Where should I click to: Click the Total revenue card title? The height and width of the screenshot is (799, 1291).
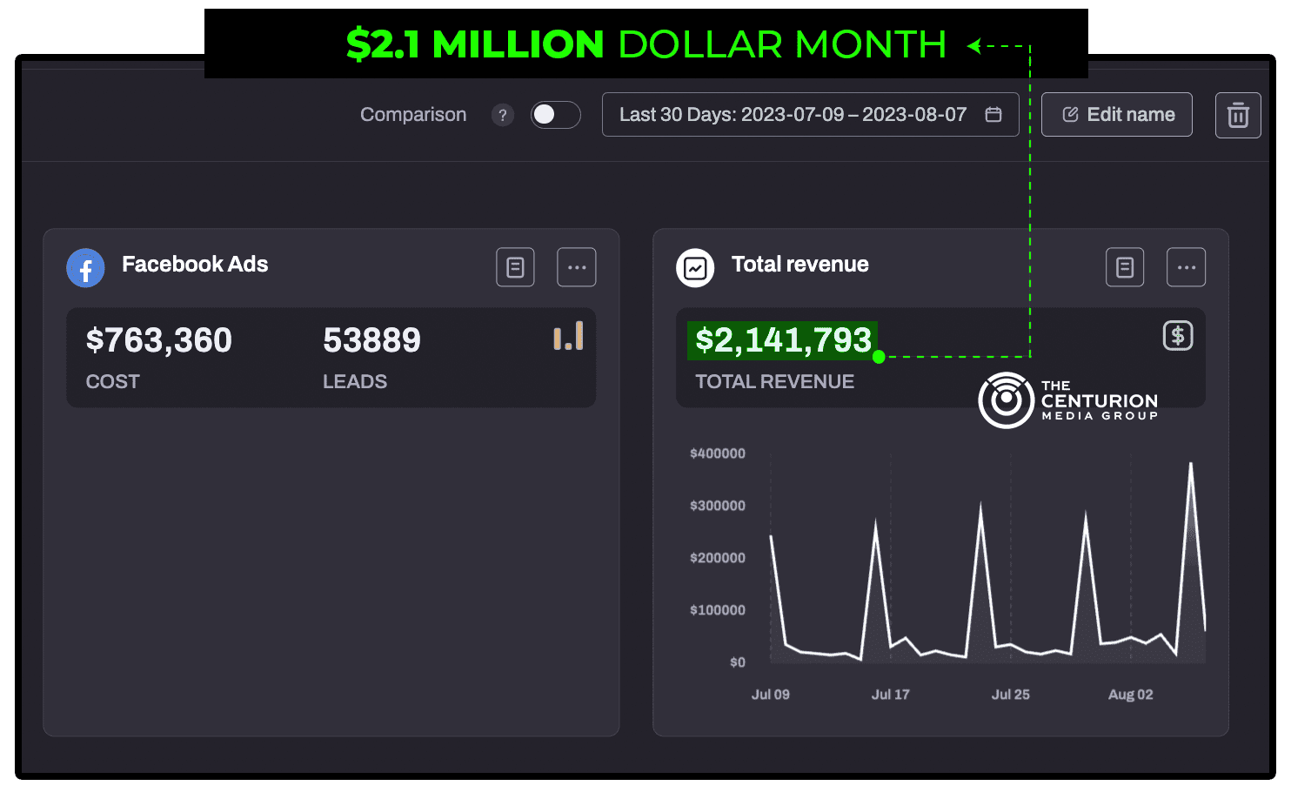click(x=800, y=265)
